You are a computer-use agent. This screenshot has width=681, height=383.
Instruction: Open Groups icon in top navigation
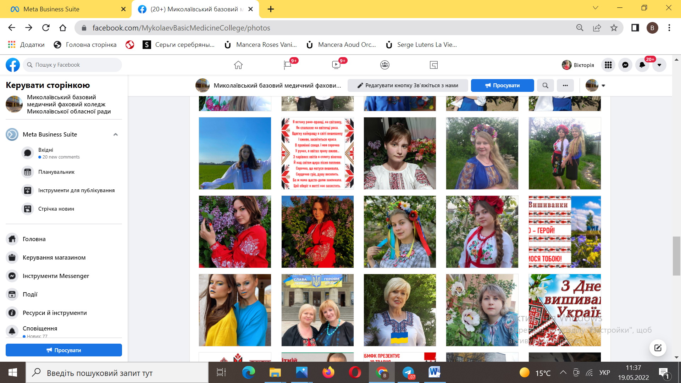(385, 65)
